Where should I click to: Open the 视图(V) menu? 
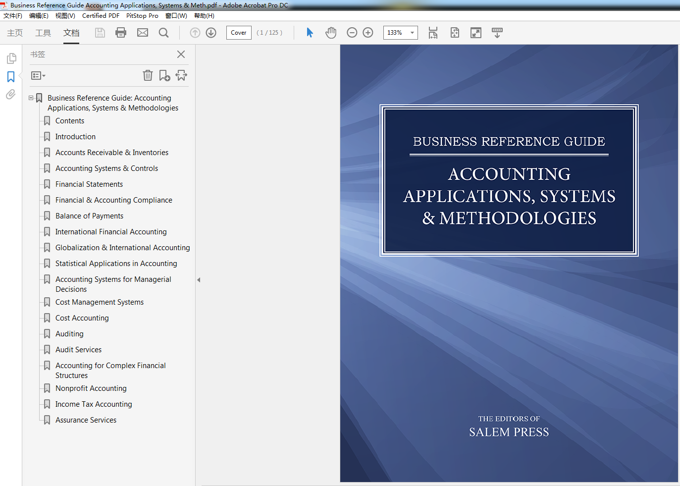tap(65, 16)
